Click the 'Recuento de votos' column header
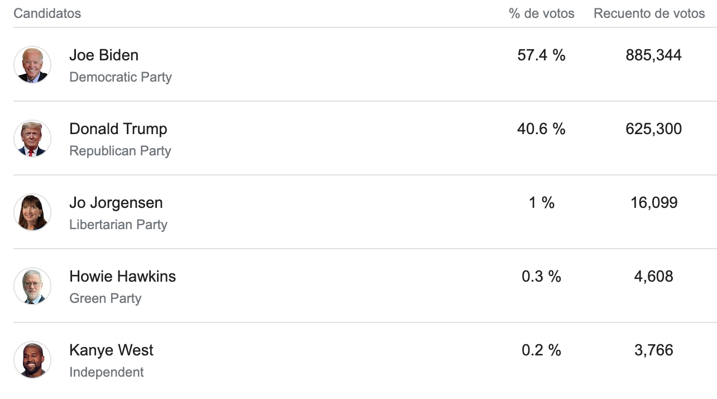This screenshot has height=399, width=717. tap(649, 13)
